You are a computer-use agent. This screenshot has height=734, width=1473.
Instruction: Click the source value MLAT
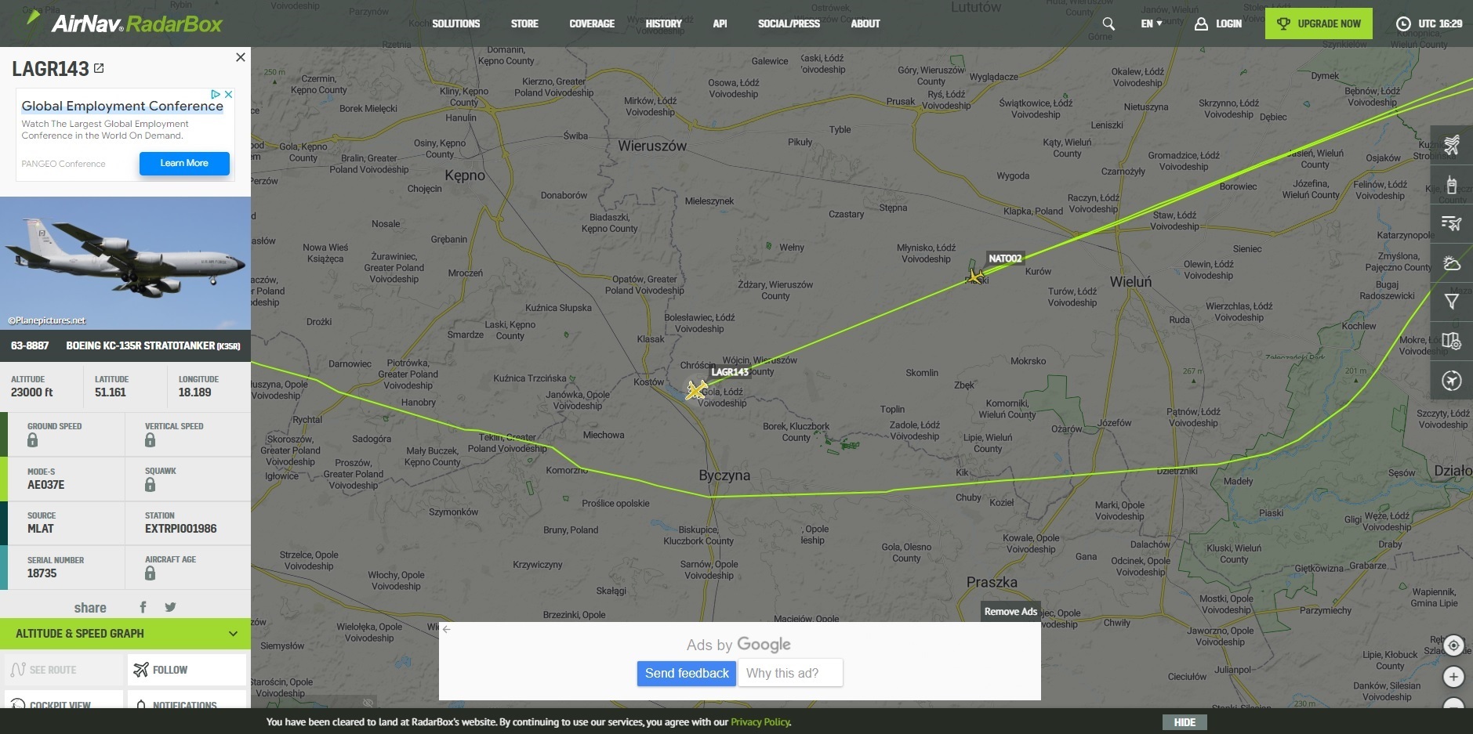41,529
